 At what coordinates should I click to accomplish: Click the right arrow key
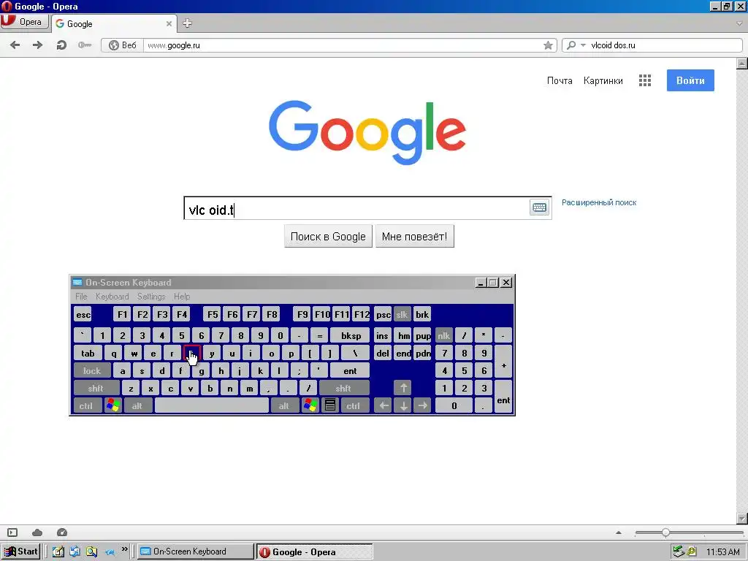pos(423,406)
